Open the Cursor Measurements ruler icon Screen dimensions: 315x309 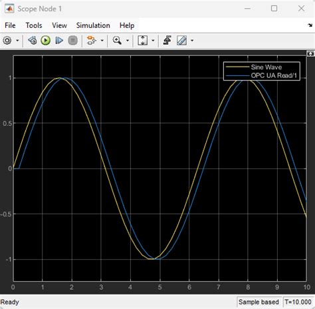pyautogui.click(x=182, y=41)
